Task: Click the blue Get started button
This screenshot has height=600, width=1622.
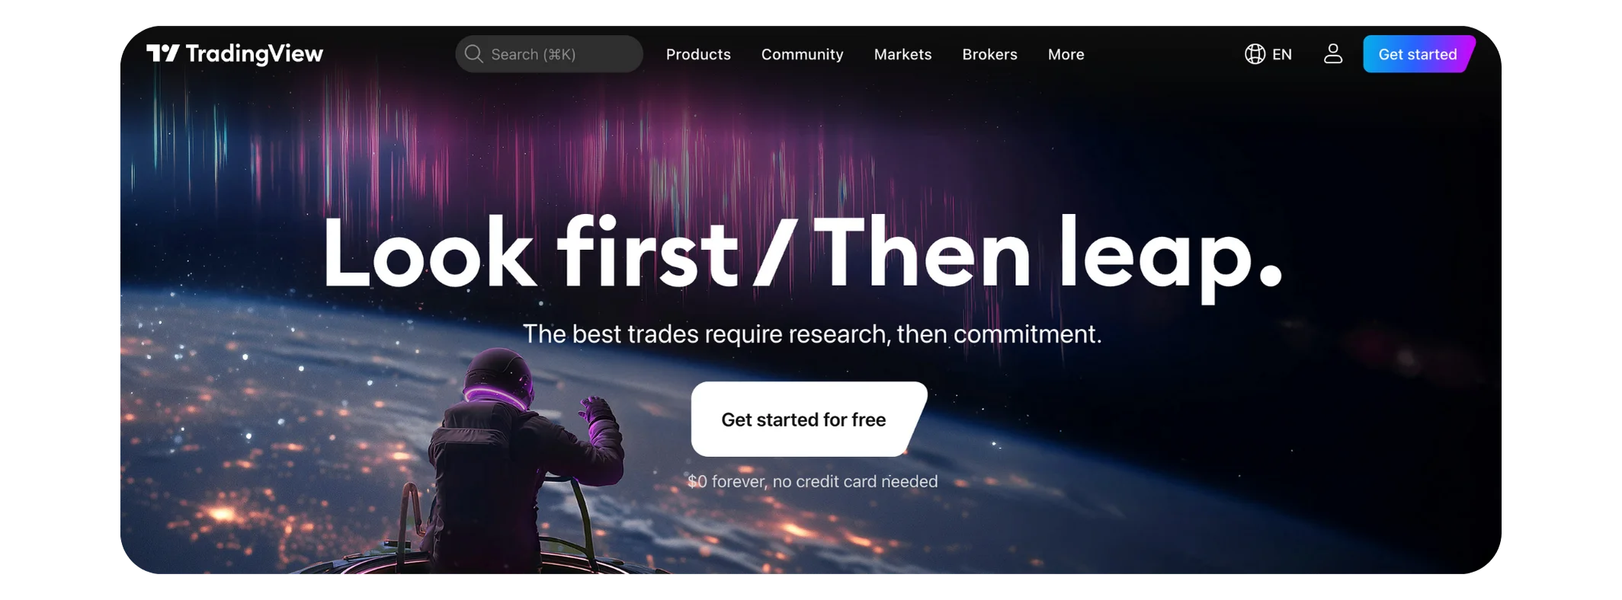Action: coord(1418,54)
